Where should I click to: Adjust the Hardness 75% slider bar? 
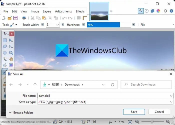tap(109, 25)
